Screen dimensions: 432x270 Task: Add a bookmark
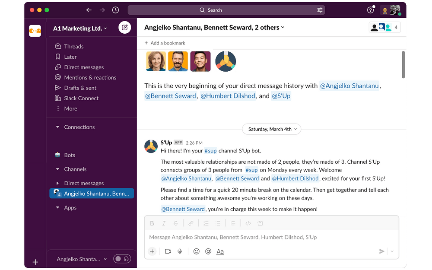[165, 43]
